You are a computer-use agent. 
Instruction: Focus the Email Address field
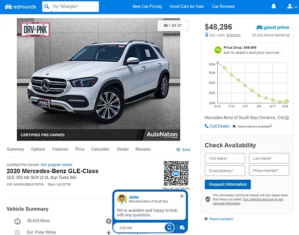225,171
